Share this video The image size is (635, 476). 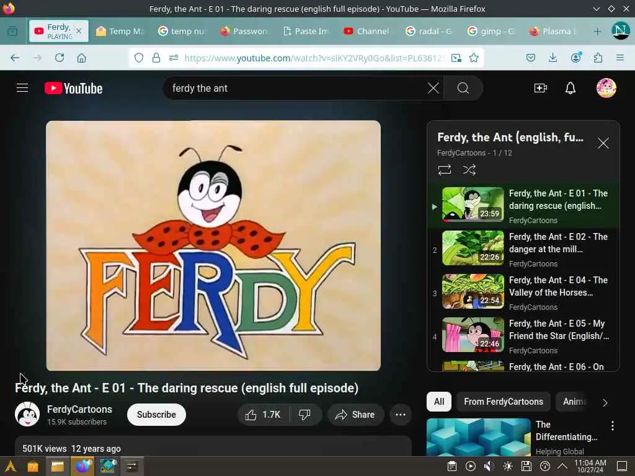355,415
